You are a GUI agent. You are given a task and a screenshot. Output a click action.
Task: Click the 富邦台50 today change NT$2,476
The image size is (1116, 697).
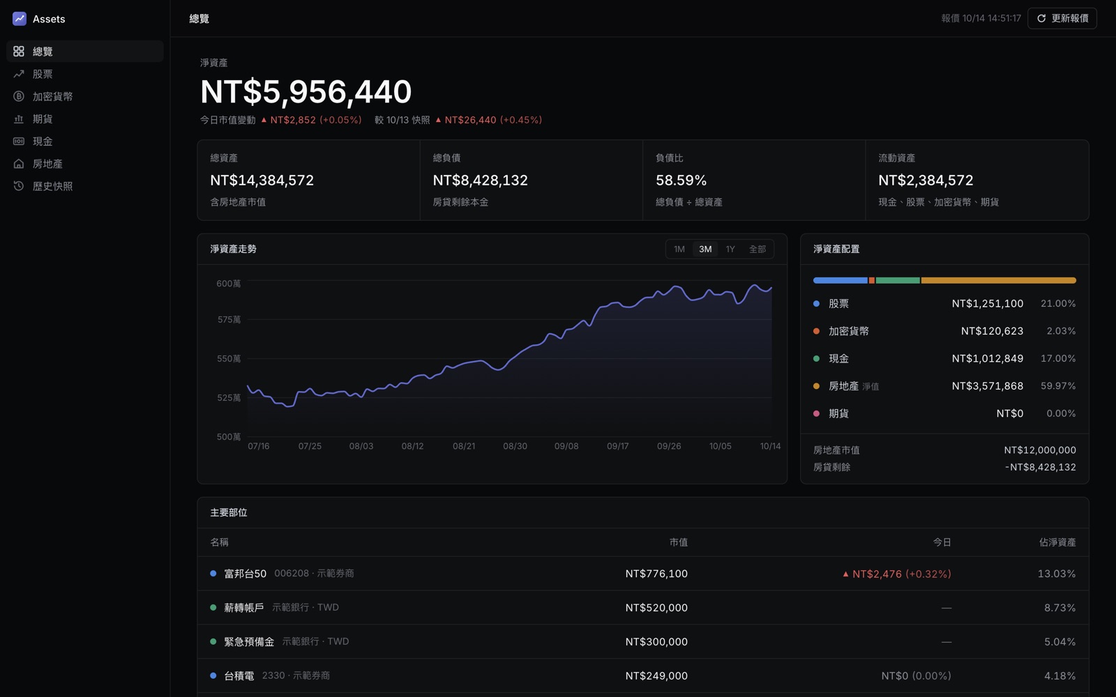(897, 574)
